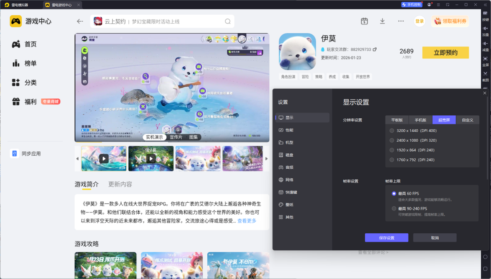Select the 最高 60 FPS radio option

tap(394, 193)
